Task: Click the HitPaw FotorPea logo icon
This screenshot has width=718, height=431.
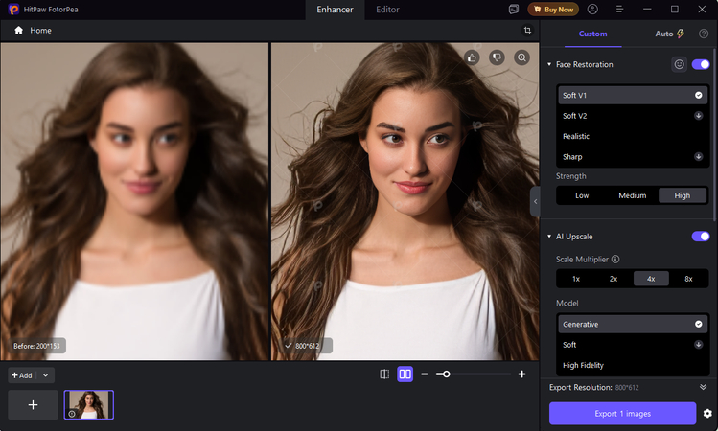Action: click(13, 10)
